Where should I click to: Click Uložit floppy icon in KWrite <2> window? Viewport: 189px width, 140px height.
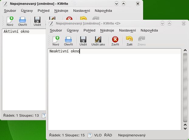83,39
